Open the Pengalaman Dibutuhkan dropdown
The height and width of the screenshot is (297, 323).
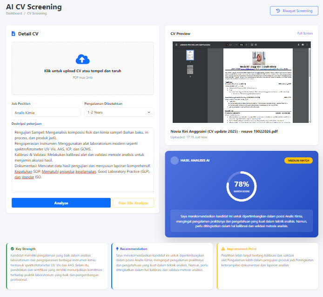coord(119,112)
